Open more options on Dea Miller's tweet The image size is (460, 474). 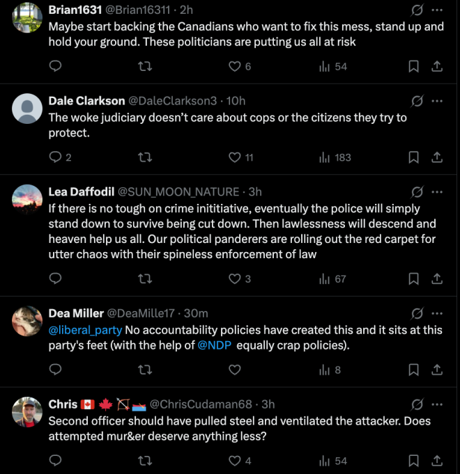[x=437, y=313]
